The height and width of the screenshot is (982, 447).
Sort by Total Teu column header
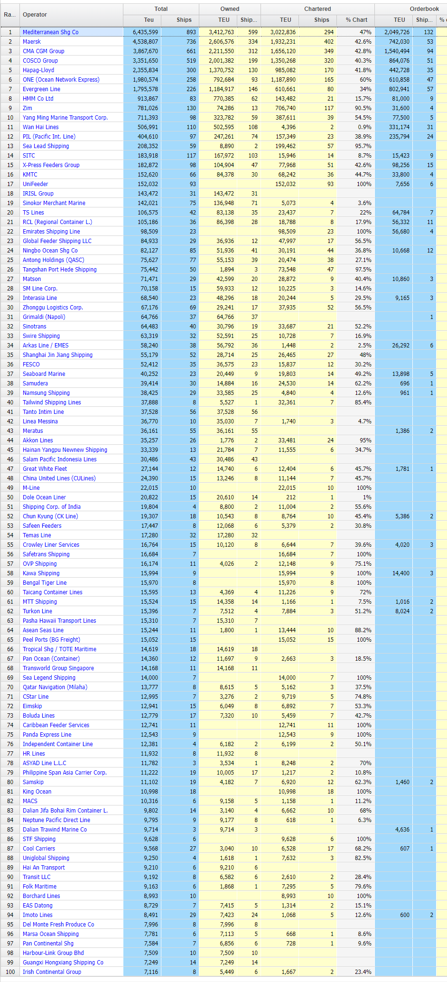point(142,20)
